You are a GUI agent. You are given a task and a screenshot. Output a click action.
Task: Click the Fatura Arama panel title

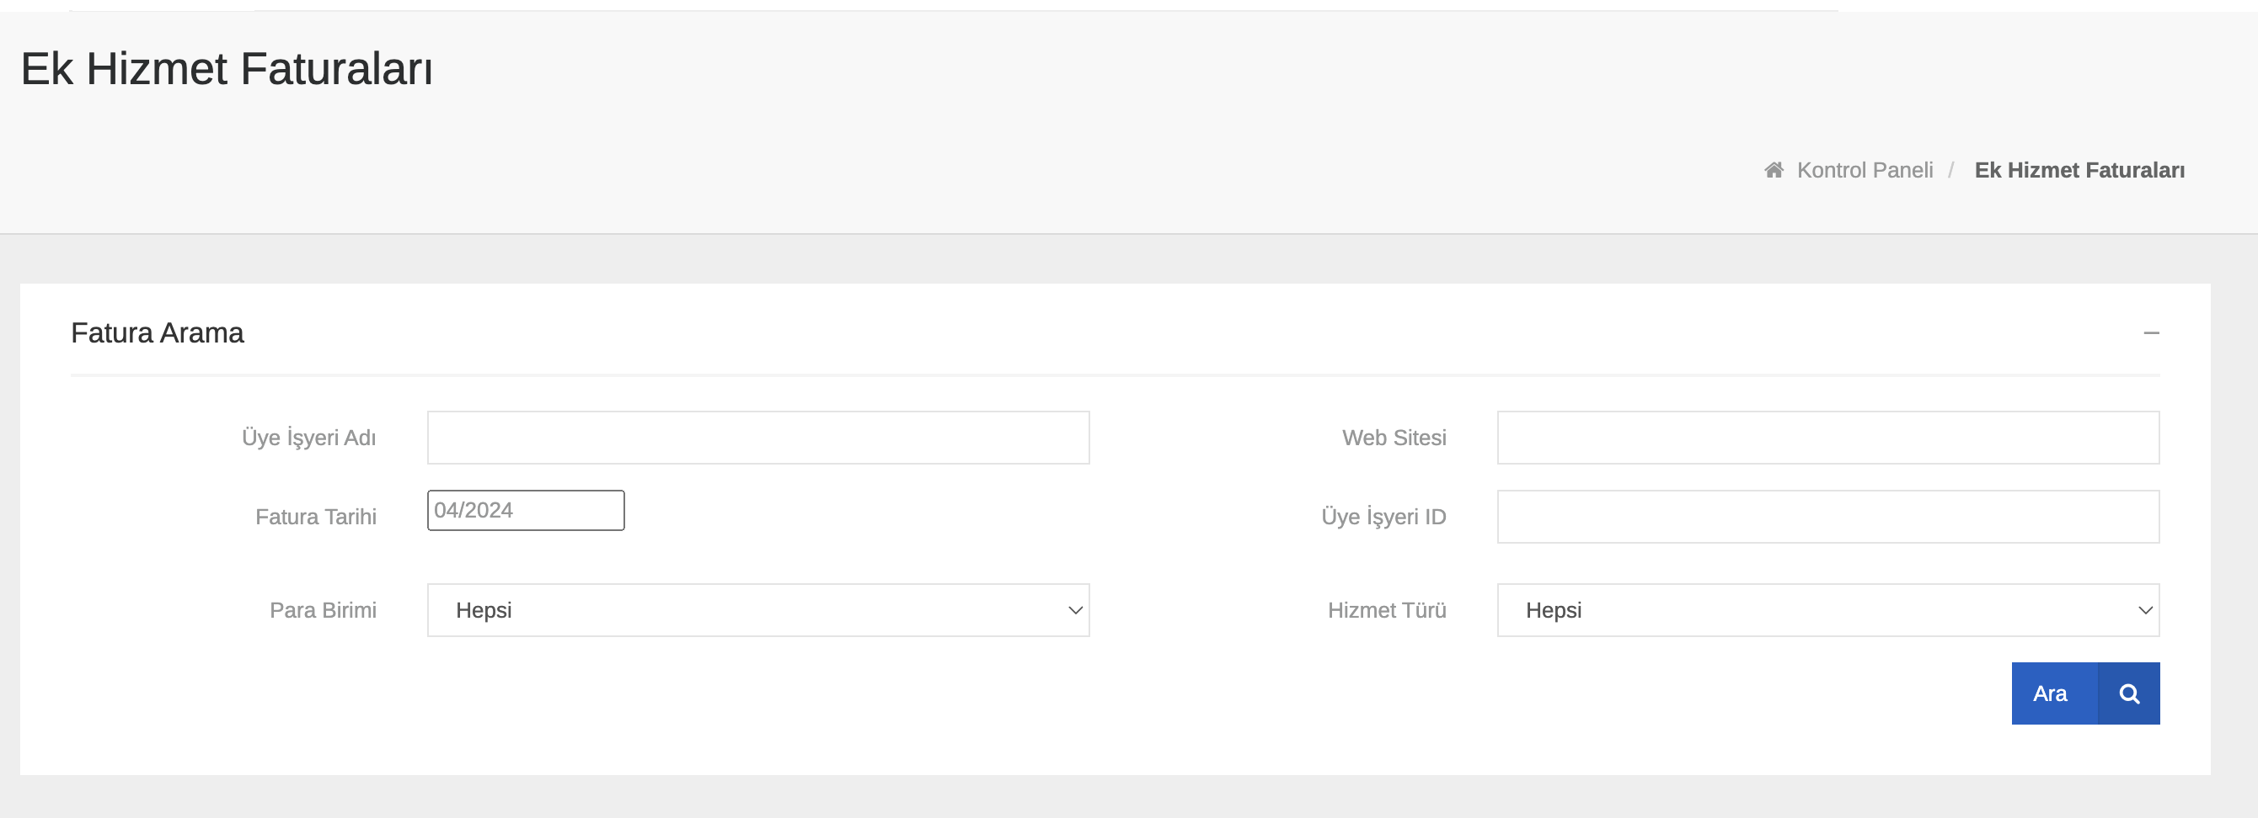tap(157, 332)
